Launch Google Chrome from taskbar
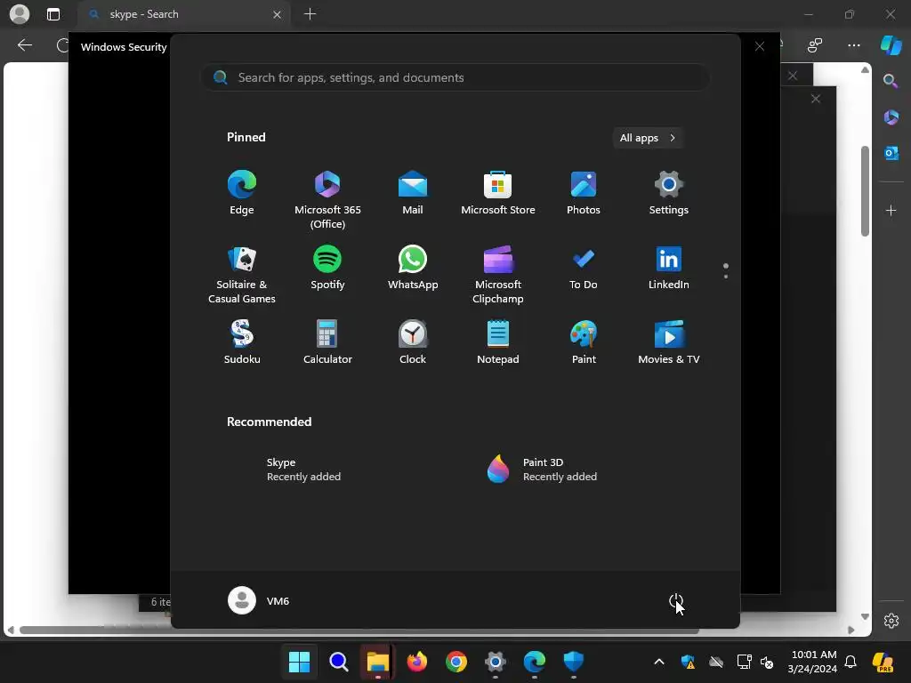Image resolution: width=911 pixels, height=683 pixels. pos(456,662)
